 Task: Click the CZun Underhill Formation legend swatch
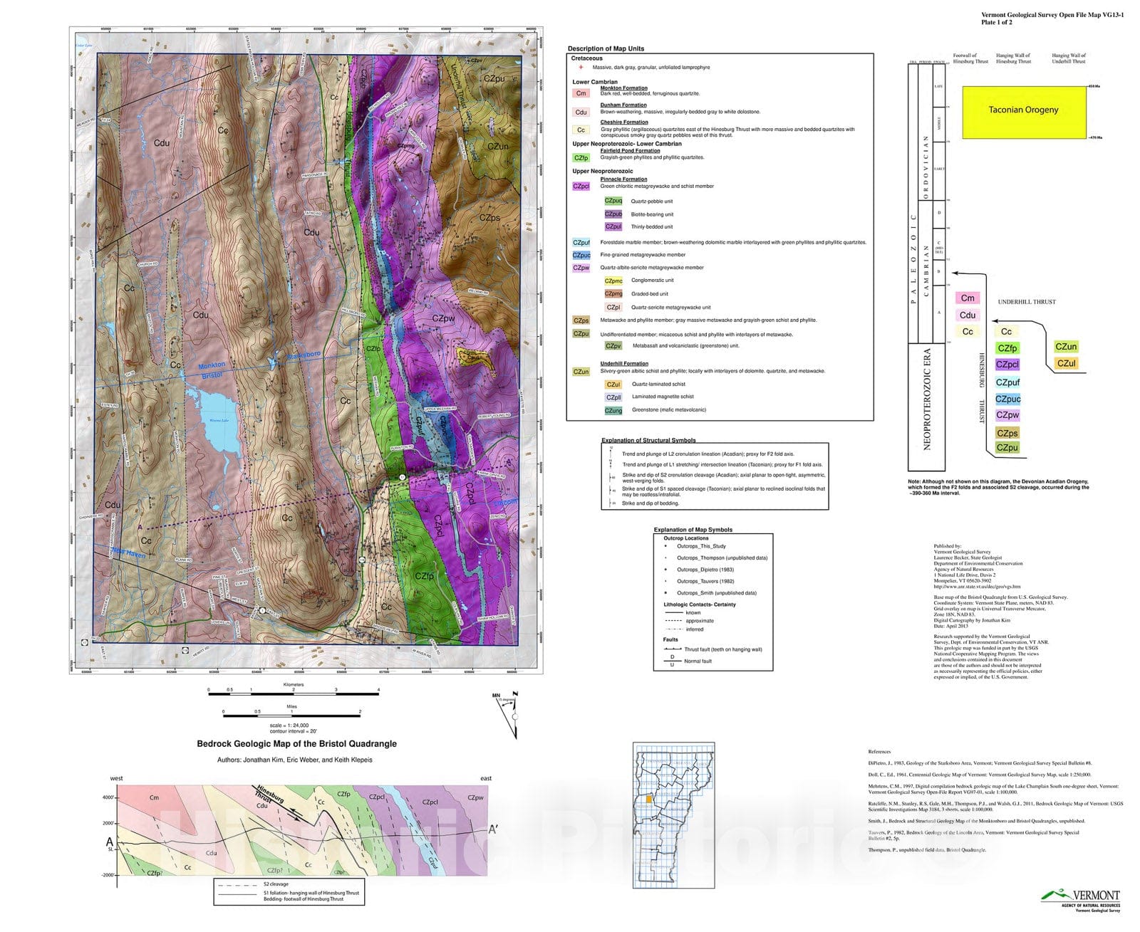click(x=581, y=372)
